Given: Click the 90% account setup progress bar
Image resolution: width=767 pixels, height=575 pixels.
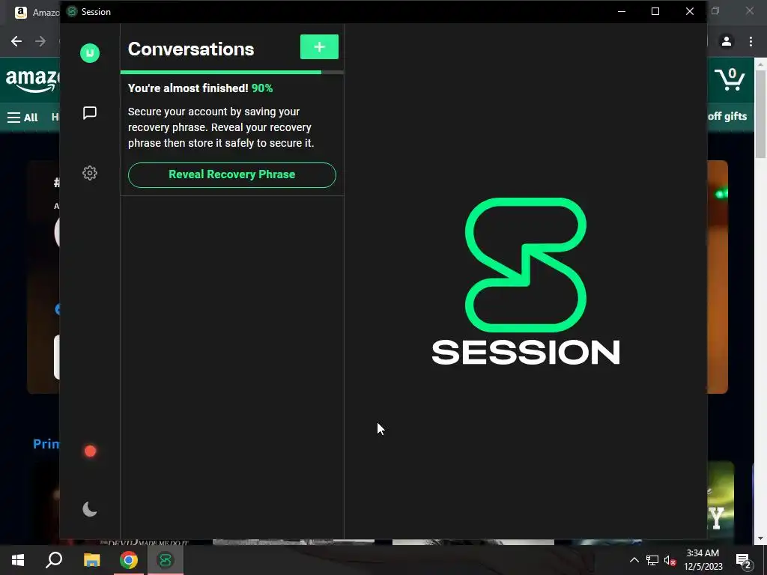Looking at the screenshot, I should [x=232, y=73].
